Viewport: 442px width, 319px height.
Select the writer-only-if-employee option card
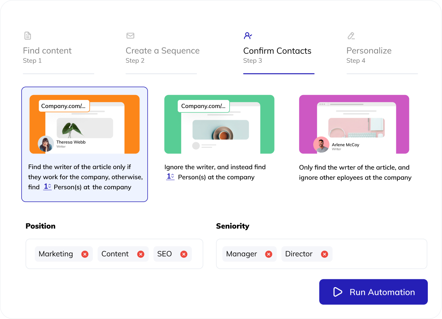(x=84, y=144)
